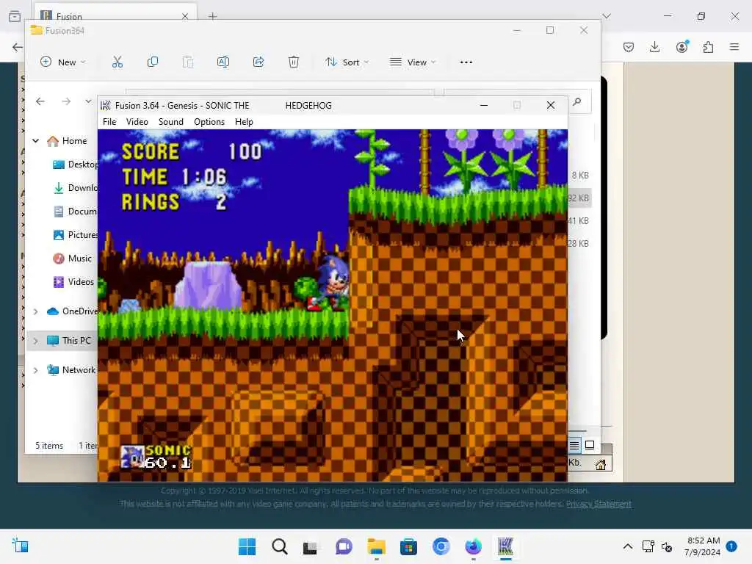Open the notification badge in the tray
Viewport: 752px width, 564px height.
(x=731, y=546)
